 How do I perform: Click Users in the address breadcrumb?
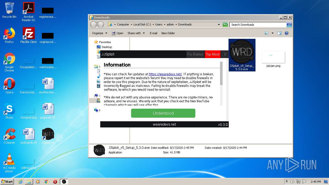point(159,25)
